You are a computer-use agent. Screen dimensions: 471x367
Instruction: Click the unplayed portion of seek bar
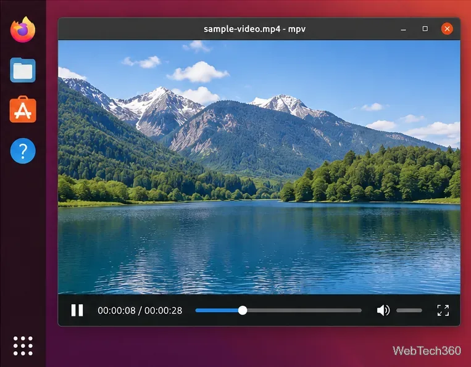pos(304,310)
